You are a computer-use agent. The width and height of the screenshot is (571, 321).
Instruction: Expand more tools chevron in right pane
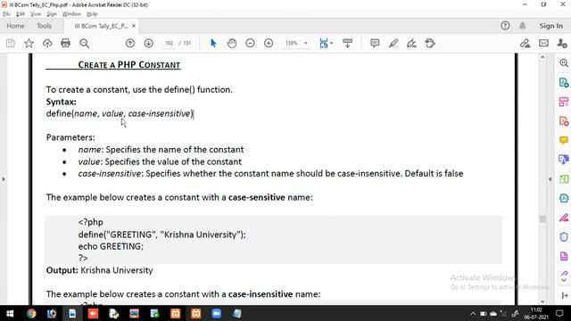pyautogui.click(x=564, y=280)
